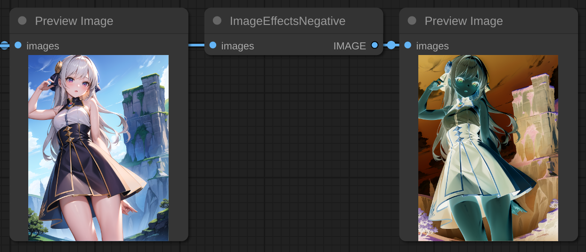Select the link wire entering ImageEffectsNegative input

click(196, 45)
